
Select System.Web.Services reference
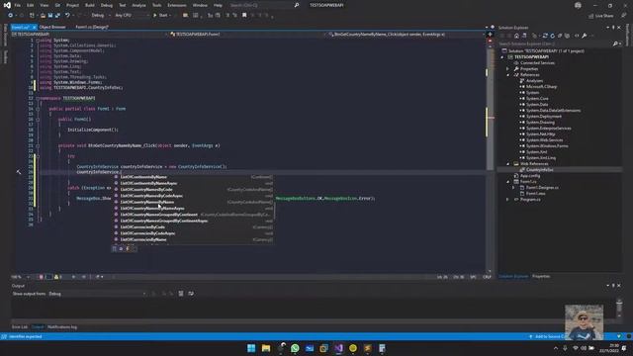[544, 140]
